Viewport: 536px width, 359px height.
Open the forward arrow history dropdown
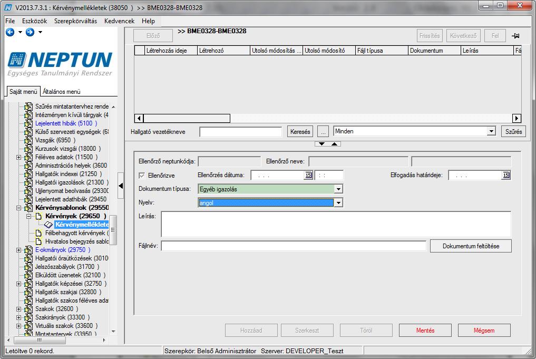(x=41, y=32)
